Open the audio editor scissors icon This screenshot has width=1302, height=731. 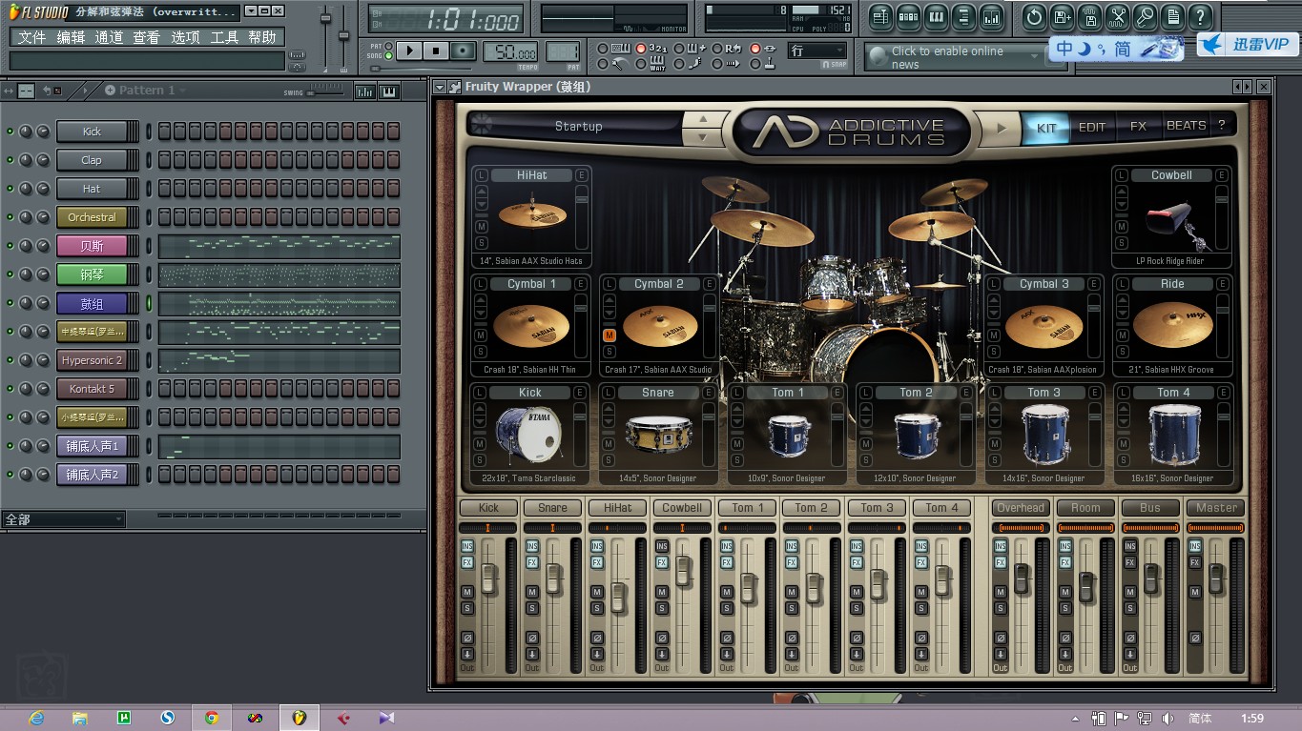1118,16
